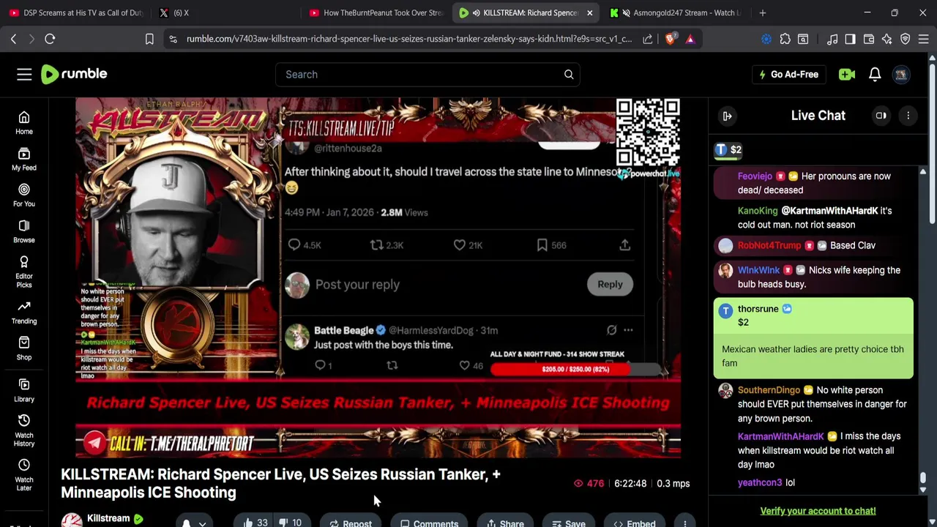
Task: Open the Comments section
Action: (430, 522)
